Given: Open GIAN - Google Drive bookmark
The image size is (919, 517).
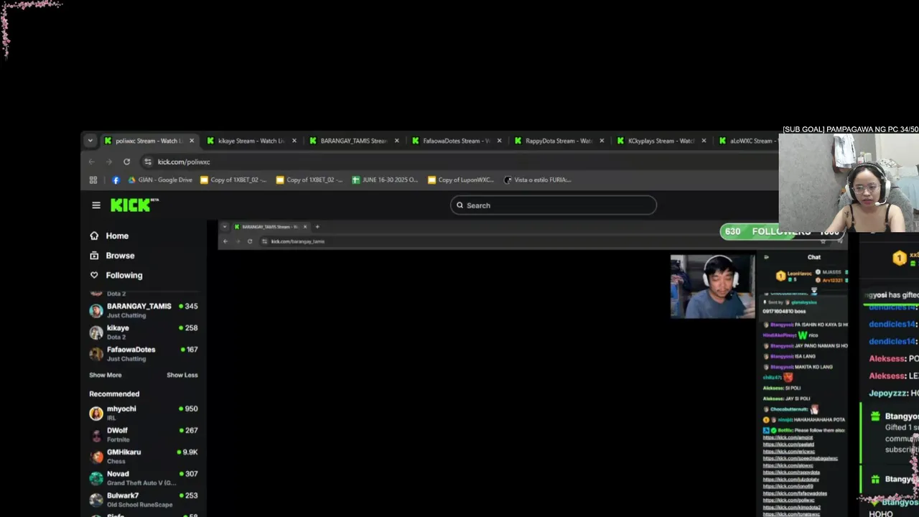Looking at the screenshot, I should pyautogui.click(x=160, y=180).
